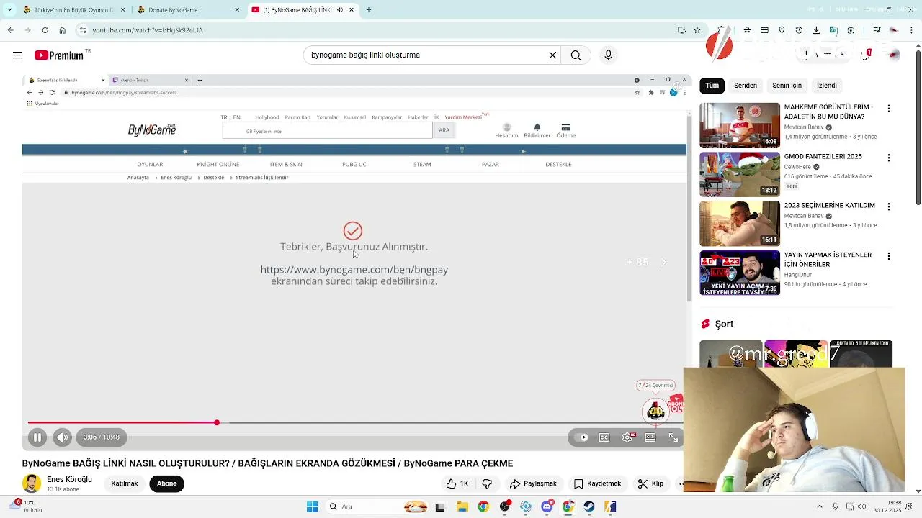
Task: Open payment methods card icon in toolbar
Action: [764, 30]
